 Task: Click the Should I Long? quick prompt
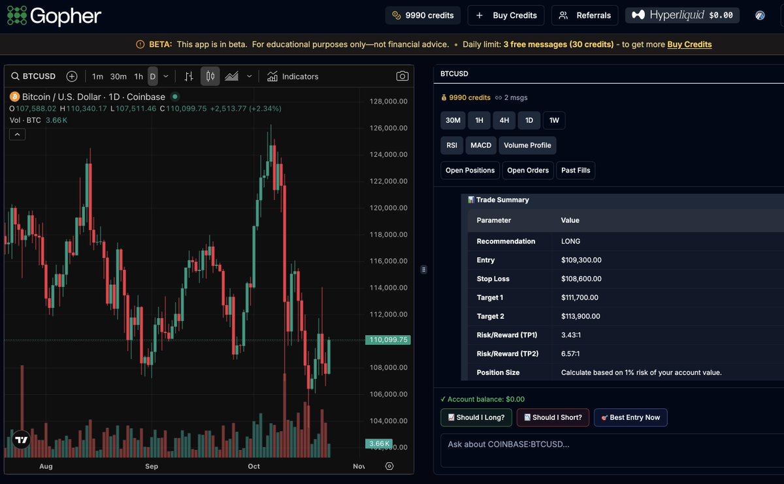pos(476,417)
